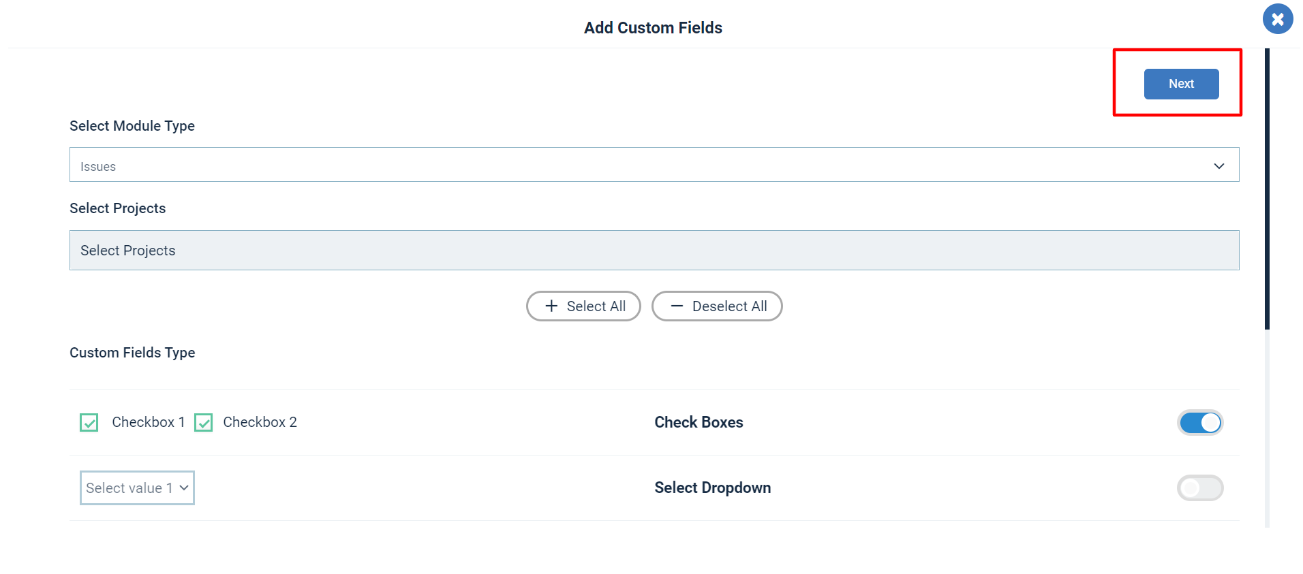Enable the Select Dropdown toggle
The image size is (1303, 574).
[x=1200, y=488]
